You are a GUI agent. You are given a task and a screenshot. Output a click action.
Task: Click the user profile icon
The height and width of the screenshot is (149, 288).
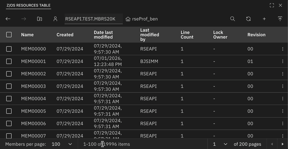click(55, 19)
